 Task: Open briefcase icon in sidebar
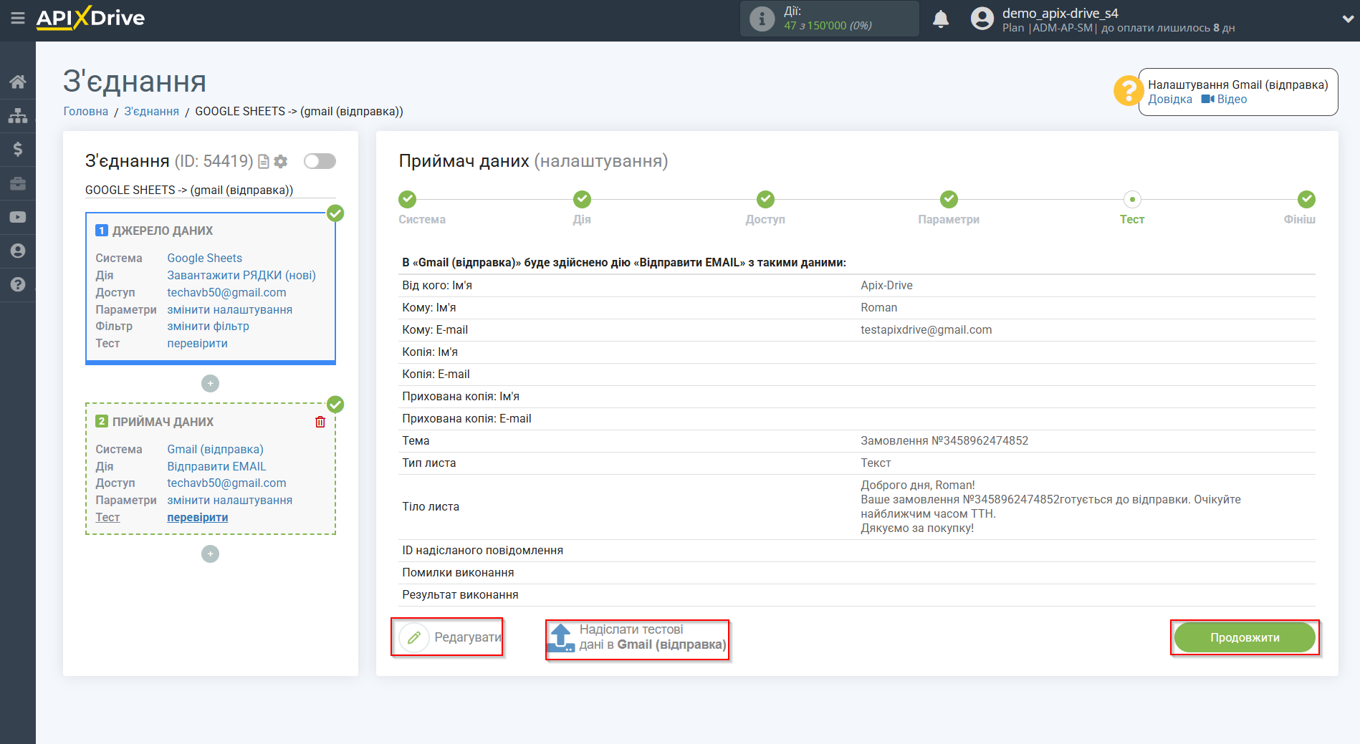[x=18, y=183]
